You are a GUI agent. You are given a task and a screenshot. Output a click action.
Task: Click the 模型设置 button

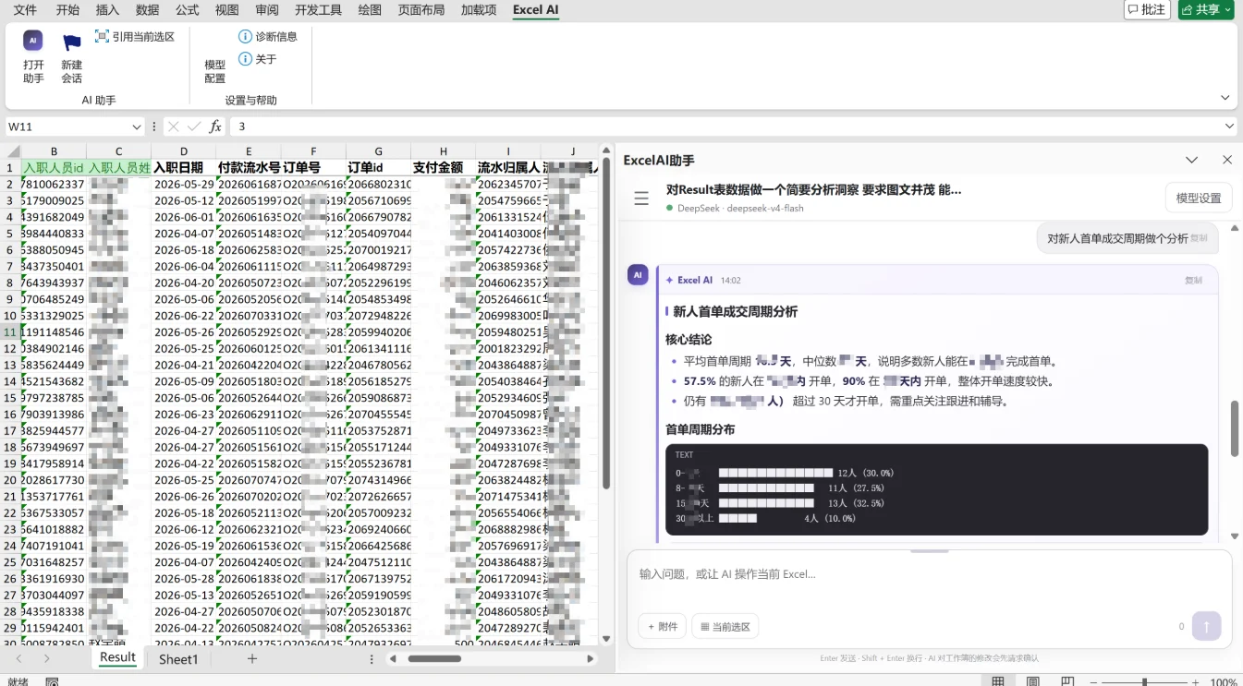(1199, 199)
